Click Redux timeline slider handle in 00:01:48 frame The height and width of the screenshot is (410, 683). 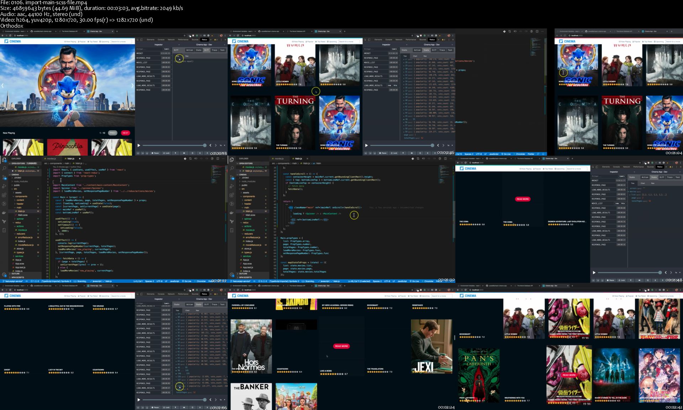[660, 273]
